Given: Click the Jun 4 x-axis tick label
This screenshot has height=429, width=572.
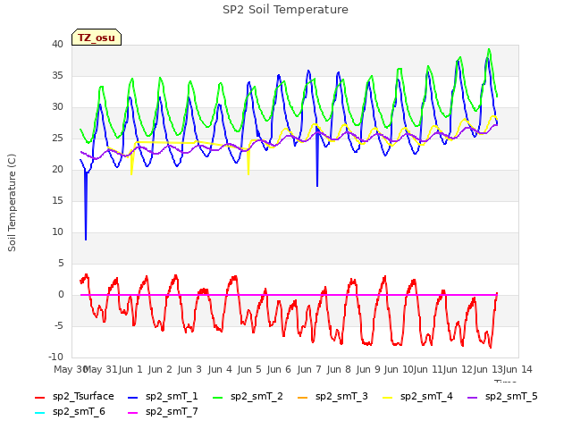Looking at the screenshot, I should click(220, 369).
